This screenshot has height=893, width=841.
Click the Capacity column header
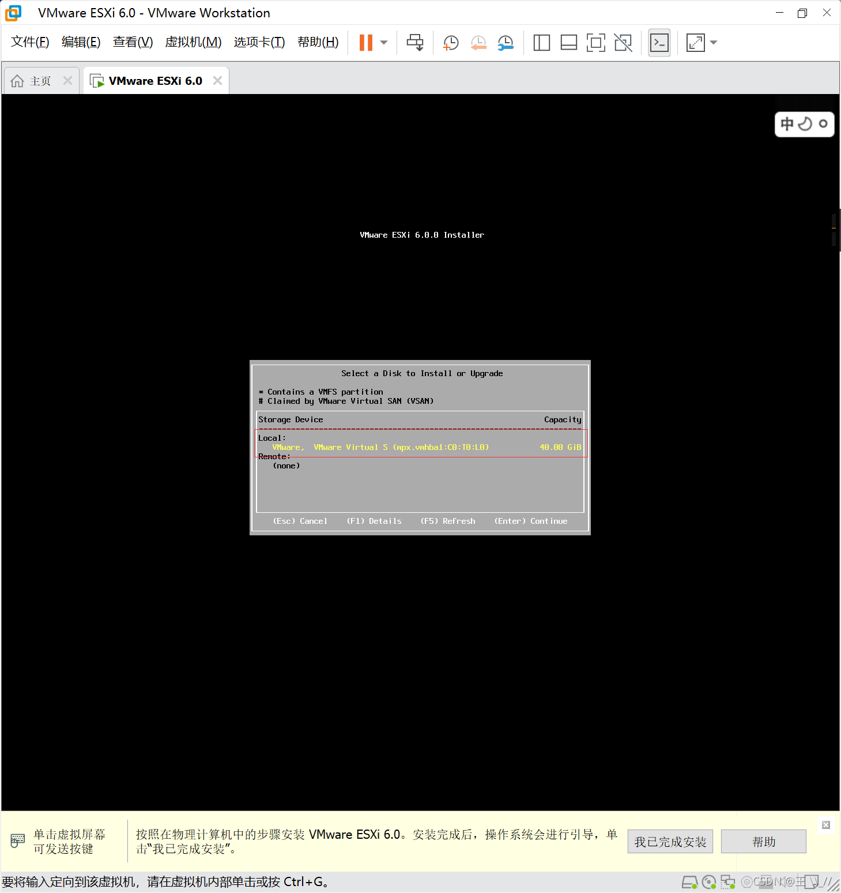tap(563, 419)
